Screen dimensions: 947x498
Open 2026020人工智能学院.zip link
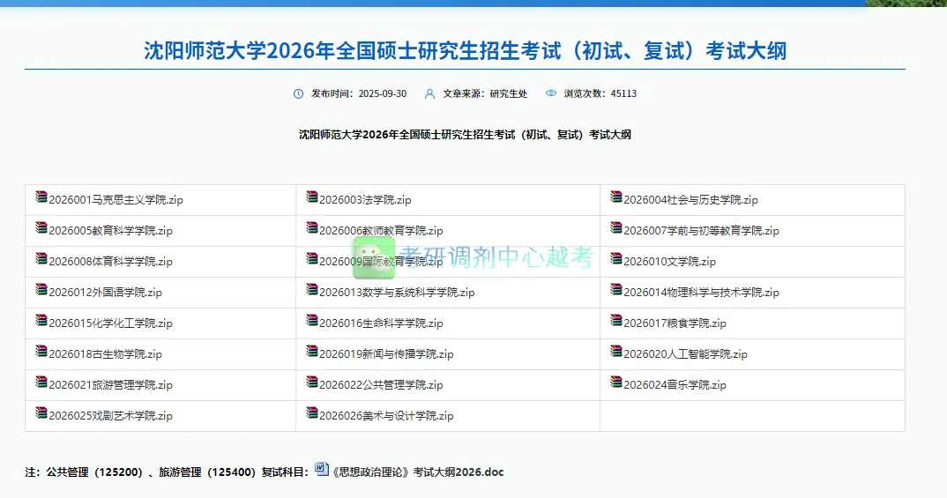685,353
